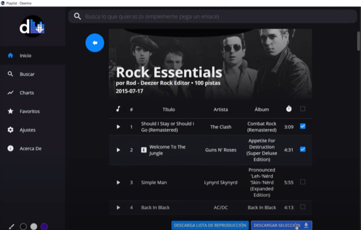The width and height of the screenshot is (361, 230).
Task: Click the search input field
Action: [x=213, y=16]
